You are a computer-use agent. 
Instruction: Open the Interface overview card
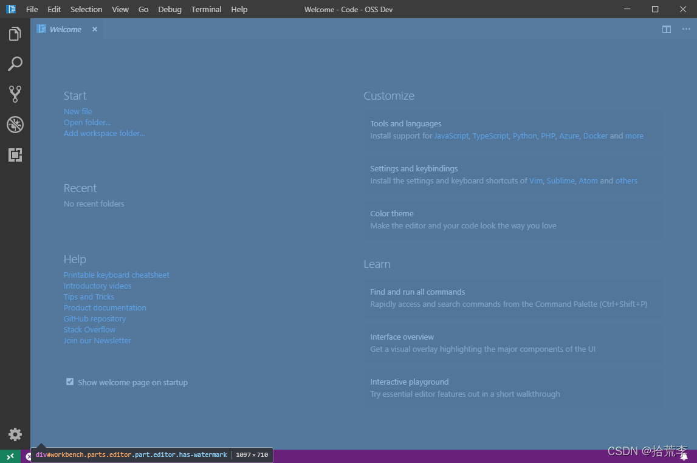click(x=514, y=343)
